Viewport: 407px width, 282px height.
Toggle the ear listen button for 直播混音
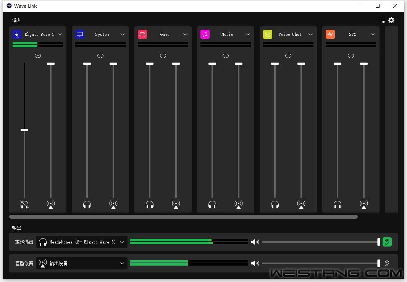point(387,263)
